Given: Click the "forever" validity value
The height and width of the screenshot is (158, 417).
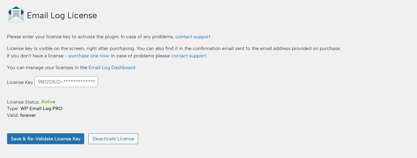Looking at the screenshot, I should (28, 115).
